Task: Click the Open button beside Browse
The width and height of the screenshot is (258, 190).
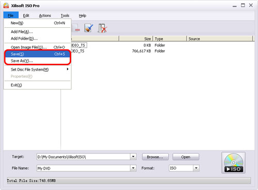Action: (x=186, y=157)
